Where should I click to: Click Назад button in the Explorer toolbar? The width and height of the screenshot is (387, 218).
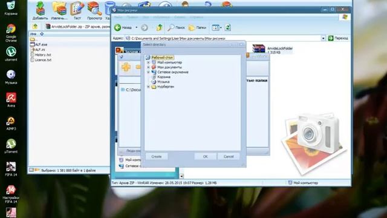tap(123, 28)
